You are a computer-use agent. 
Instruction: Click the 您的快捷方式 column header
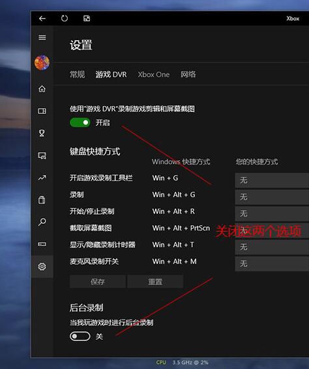pyautogui.click(x=257, y=161)
